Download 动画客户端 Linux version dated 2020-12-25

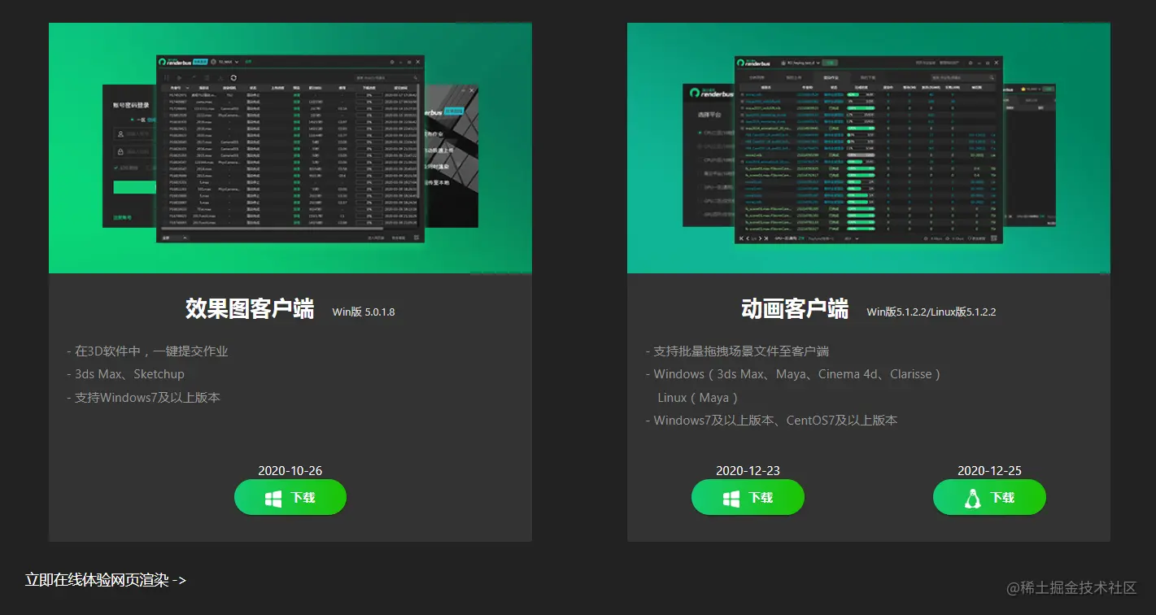989,497
